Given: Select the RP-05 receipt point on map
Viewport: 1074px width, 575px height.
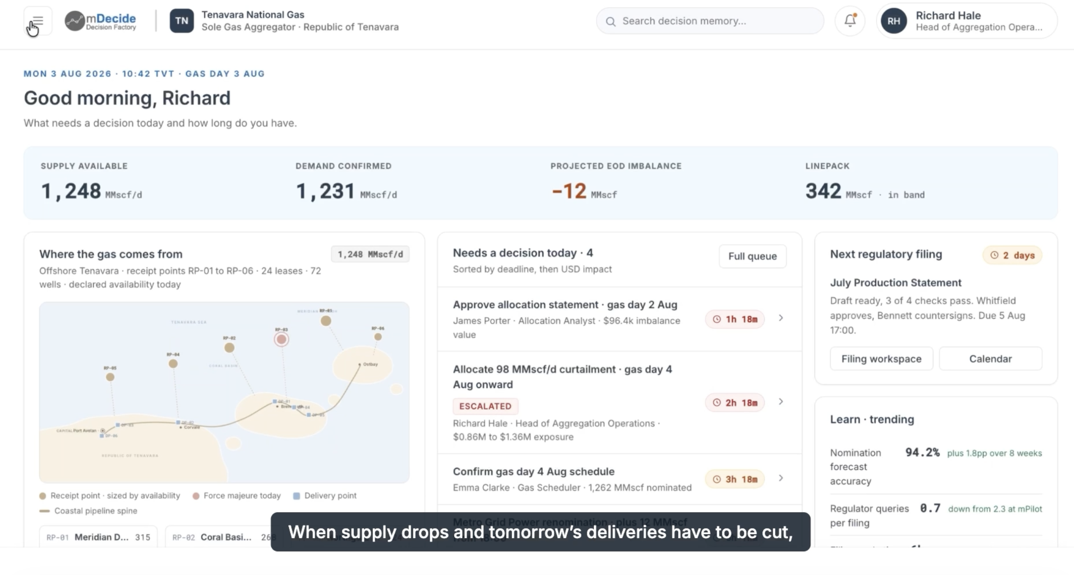Looking at the screenshot, I should (x=110, y=377).
